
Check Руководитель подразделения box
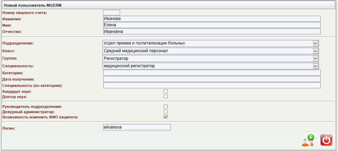(x=165, y=107)
